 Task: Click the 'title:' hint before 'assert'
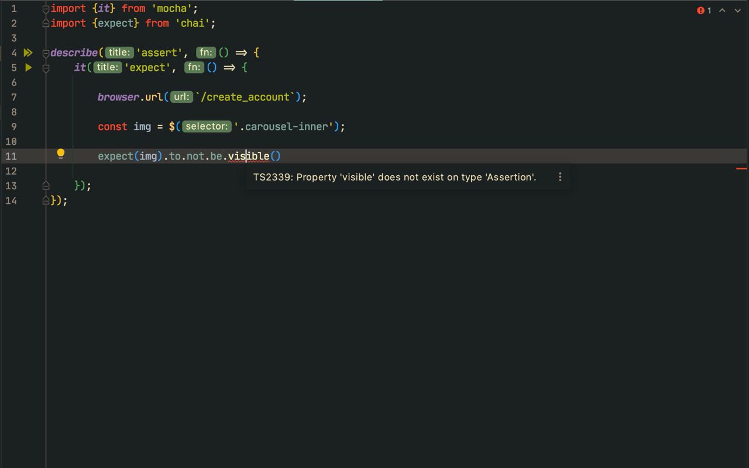coord(119,53)
